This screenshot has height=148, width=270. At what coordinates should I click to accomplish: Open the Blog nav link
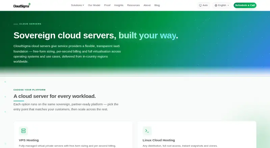(157, 5)
